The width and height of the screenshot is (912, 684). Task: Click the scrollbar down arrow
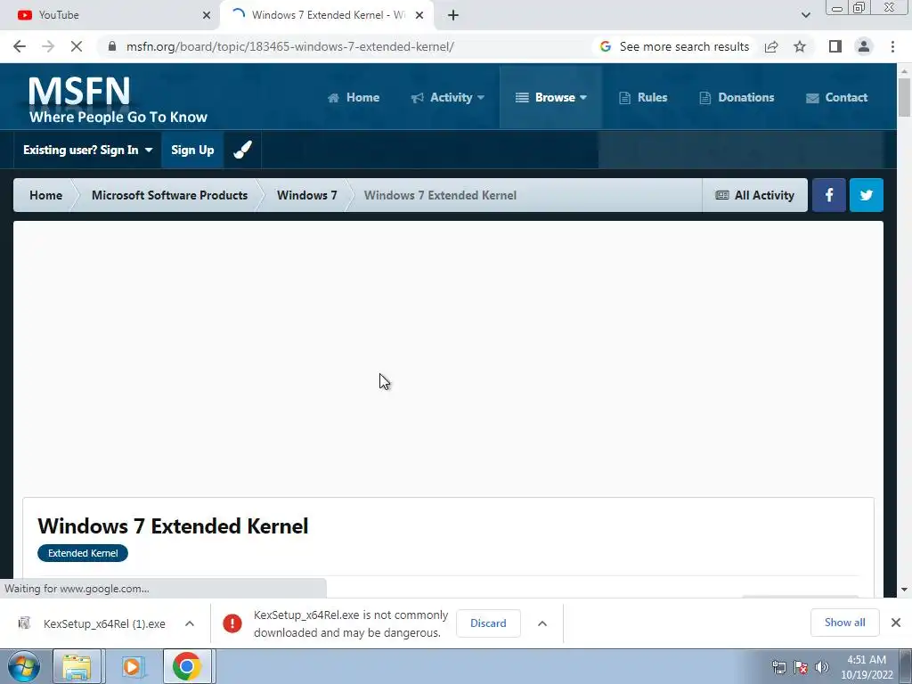(905, 590)
